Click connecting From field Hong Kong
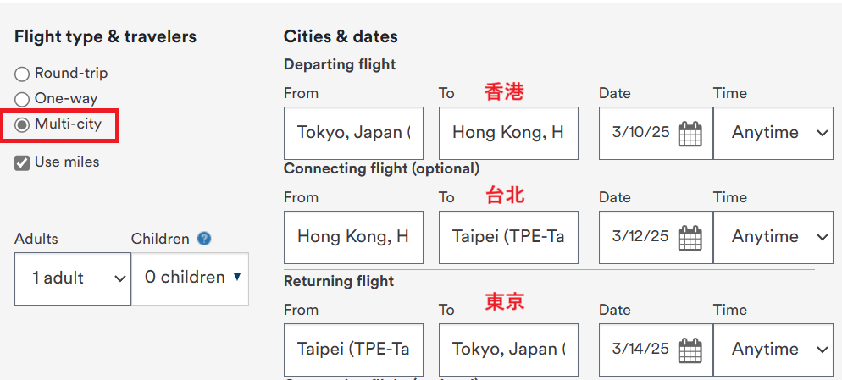 pyautogui.click(x=353, y=237)
